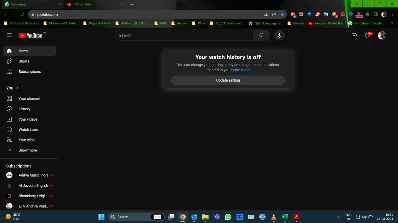Open the Learn more link
Viewport: 398px width, 223px height.
click(240, 70)
